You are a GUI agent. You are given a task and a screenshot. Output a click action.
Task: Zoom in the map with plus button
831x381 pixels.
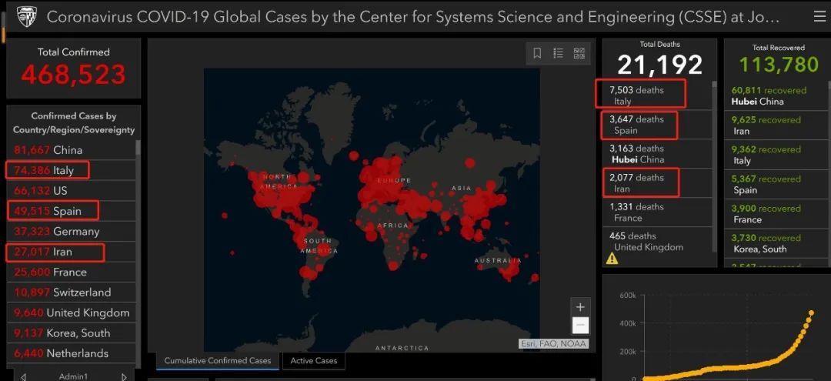[x=580, y=307]
